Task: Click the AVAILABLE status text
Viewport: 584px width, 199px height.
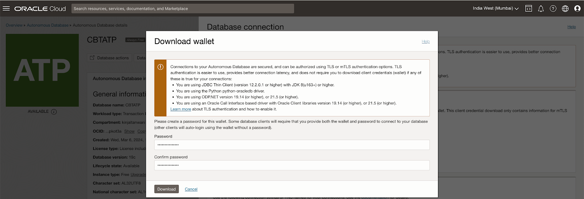Action: 38,112
